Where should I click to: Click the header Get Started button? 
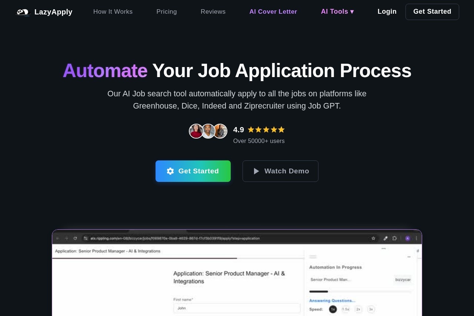432,12
